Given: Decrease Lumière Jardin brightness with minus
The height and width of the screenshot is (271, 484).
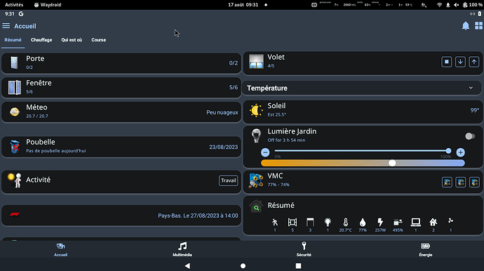Looking at the screenshot, I should pos(265,152).
